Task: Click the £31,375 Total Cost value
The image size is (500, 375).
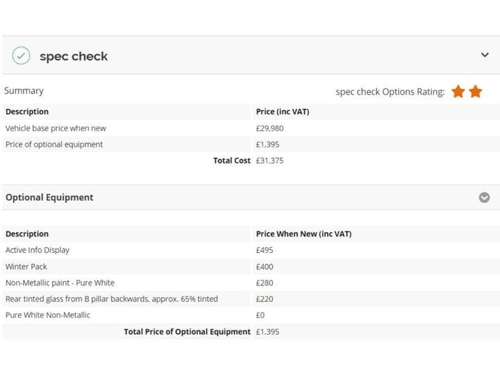Action: 269,160
